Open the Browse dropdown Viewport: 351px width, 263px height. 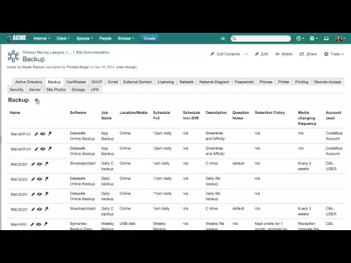(x=126, y=39)
